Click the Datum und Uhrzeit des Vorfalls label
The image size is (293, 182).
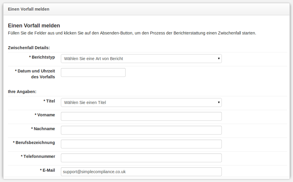point(35,74)
